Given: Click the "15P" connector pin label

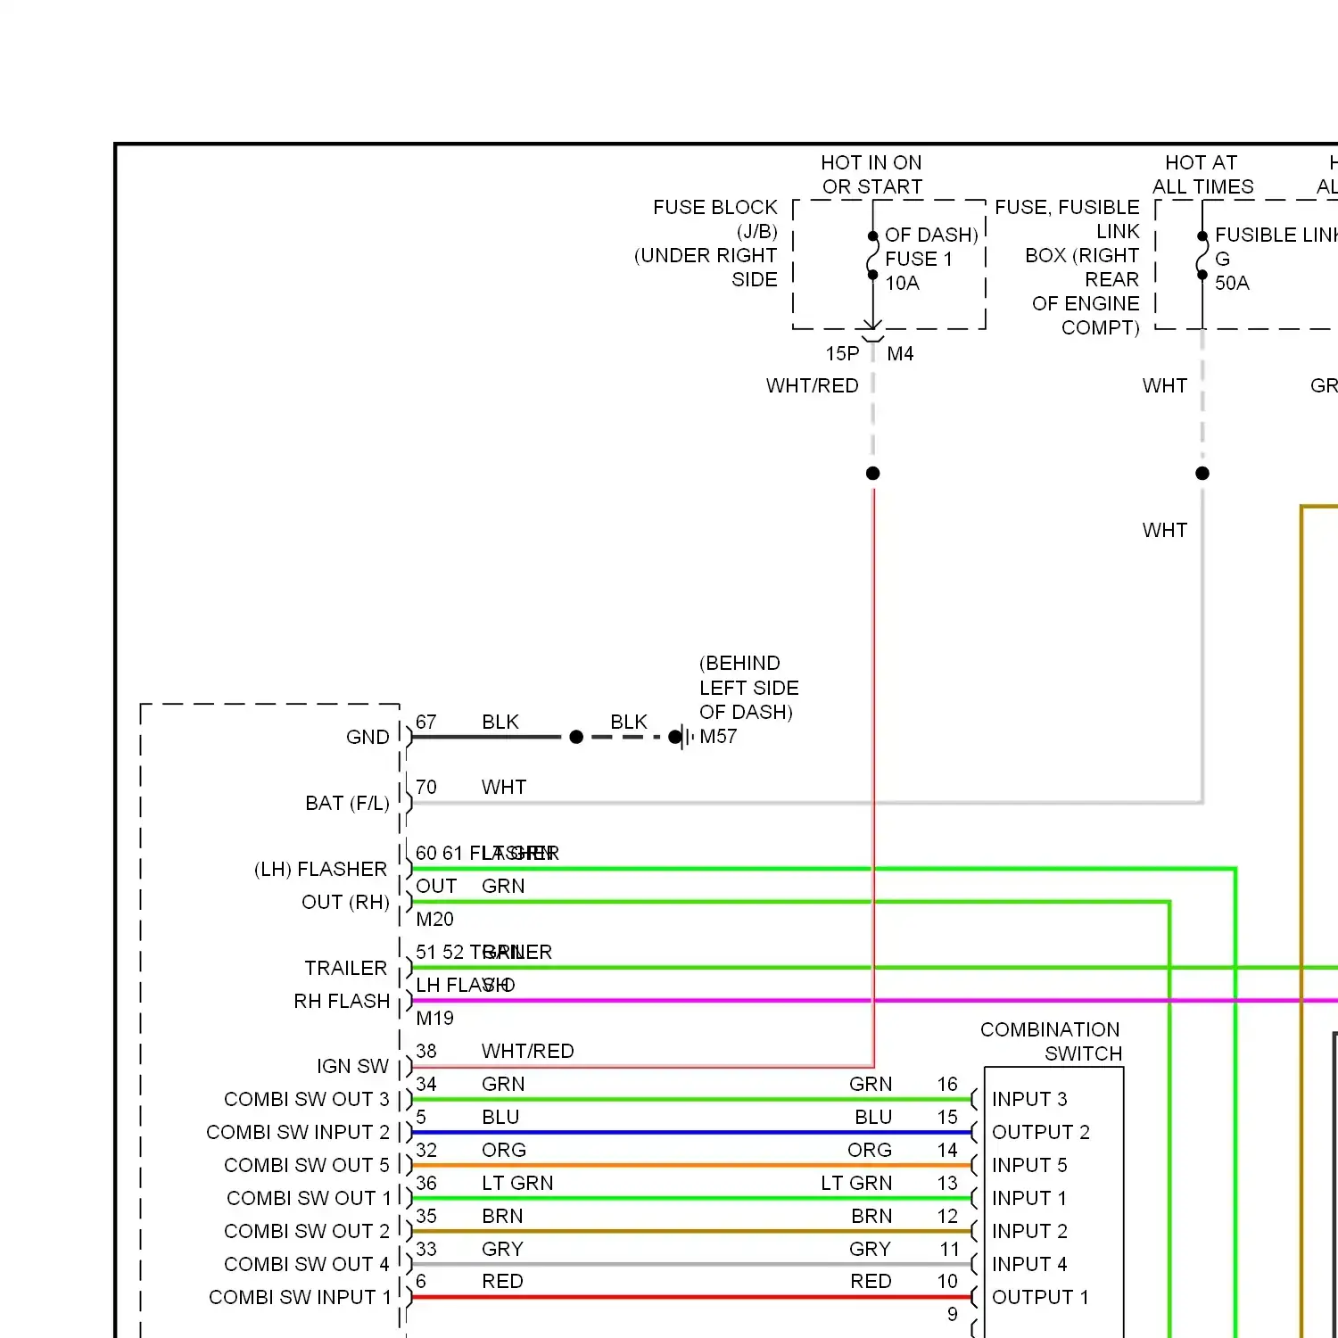Looking at the screenshot, I should click(x=842, y=353).
